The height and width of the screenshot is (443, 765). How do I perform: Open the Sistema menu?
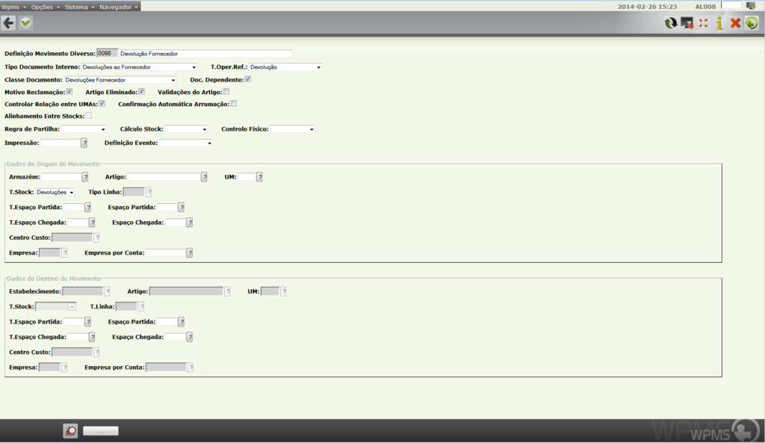pos(79,7)
